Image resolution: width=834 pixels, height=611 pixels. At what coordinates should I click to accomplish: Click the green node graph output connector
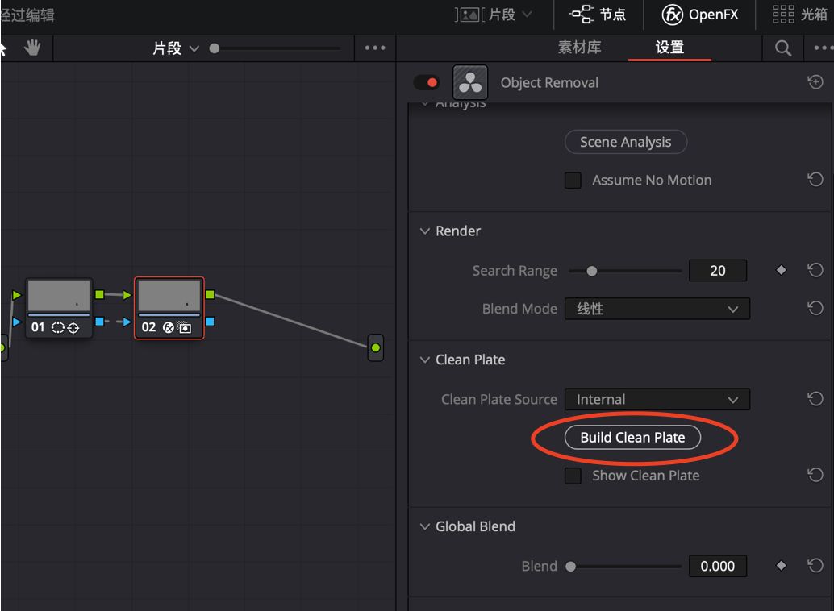376,347
